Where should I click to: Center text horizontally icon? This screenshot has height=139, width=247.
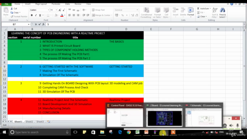click(x=74, y=15)
